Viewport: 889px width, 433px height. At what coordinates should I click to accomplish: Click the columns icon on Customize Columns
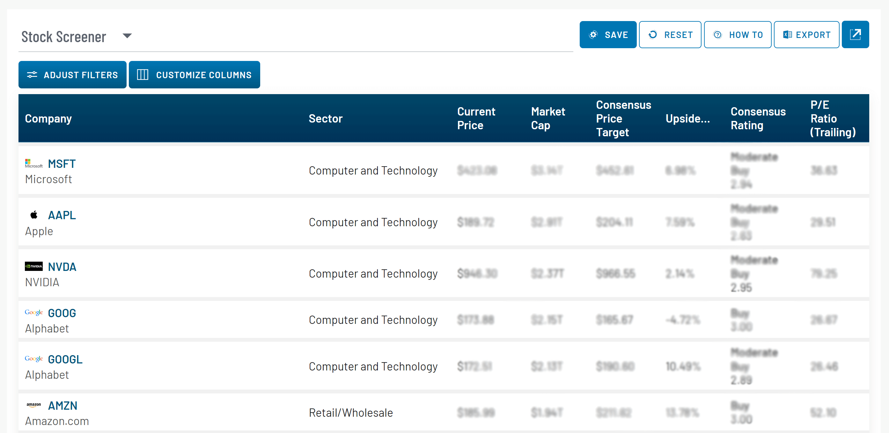coord(143,75)
